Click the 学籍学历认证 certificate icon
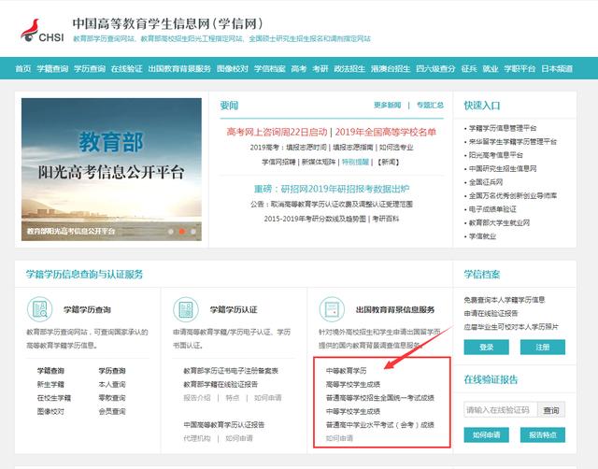598x469 pixels. (x=186, y=309)
